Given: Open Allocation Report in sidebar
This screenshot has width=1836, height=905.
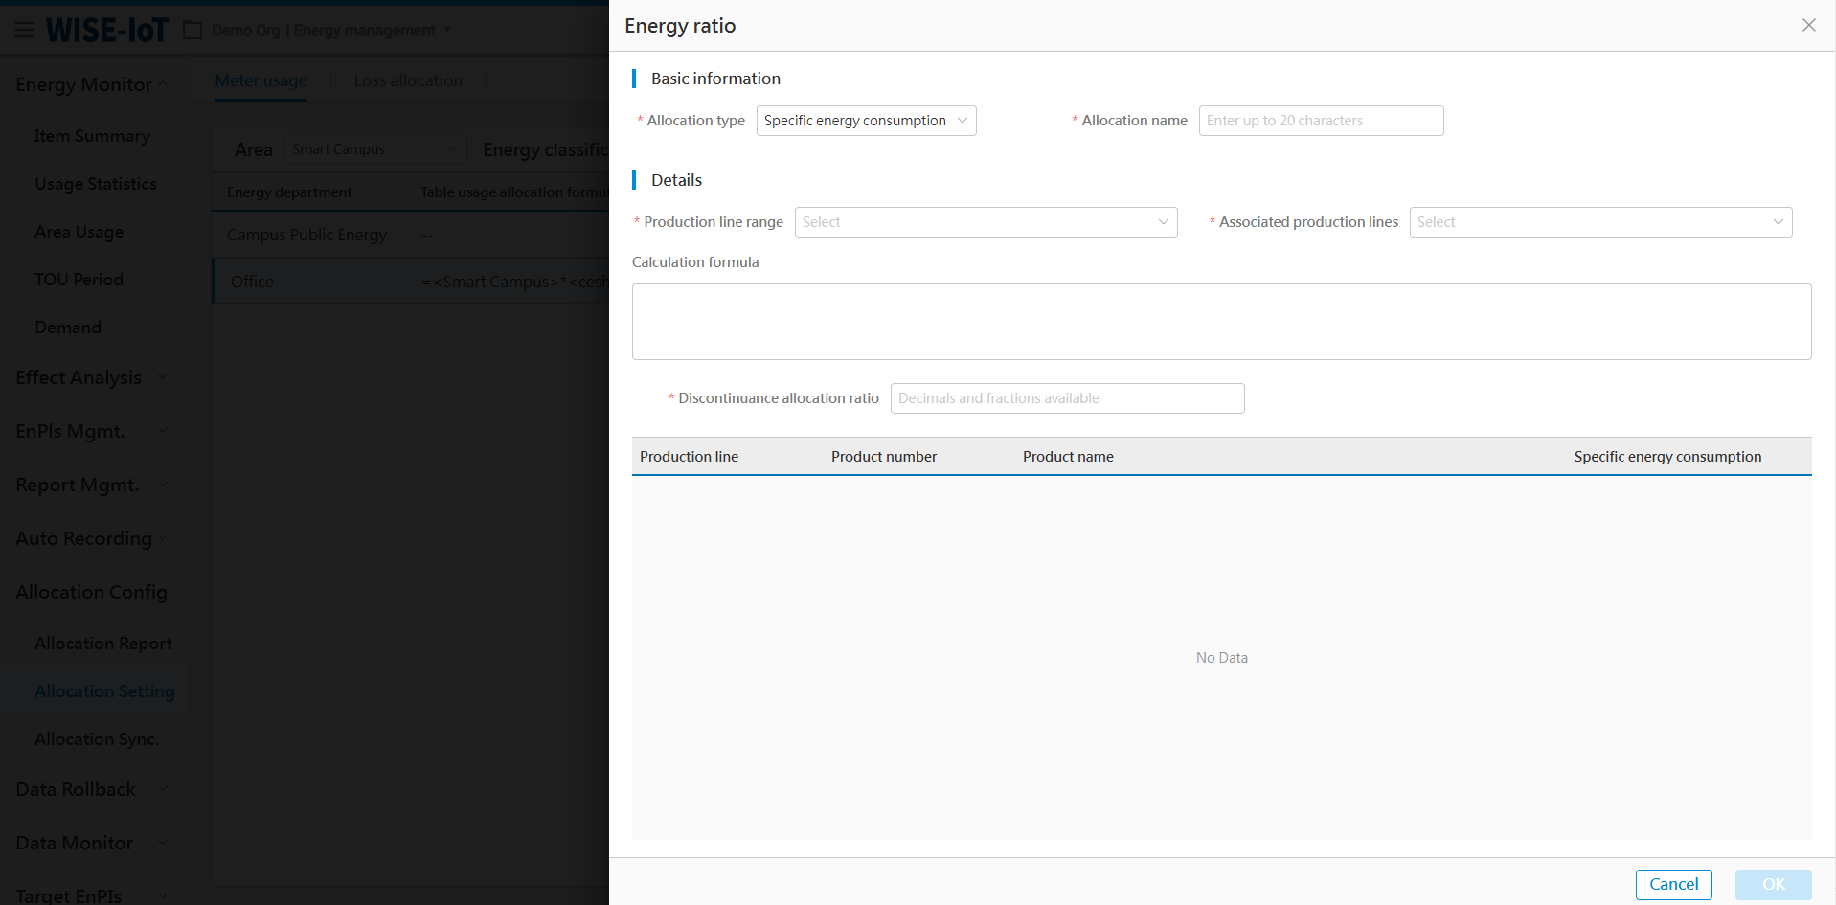Looking at the screenshot, I should click(x=103, y=644).
